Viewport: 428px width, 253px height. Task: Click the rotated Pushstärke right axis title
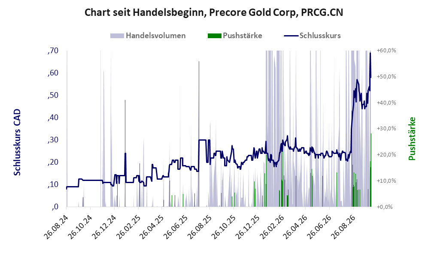[x=412, y=139]
